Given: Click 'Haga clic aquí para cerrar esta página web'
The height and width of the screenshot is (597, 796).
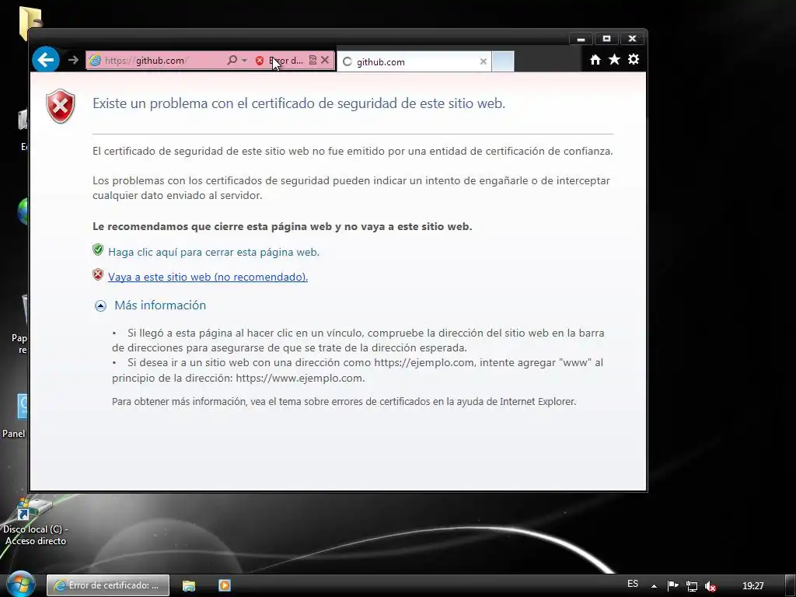Looking at the screenshot, I should click(x=214, y=252).
